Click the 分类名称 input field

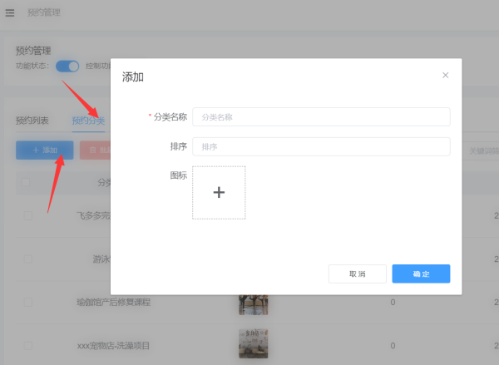tap(321, 116)
